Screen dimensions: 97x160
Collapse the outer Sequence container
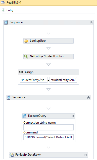point(91,22)
